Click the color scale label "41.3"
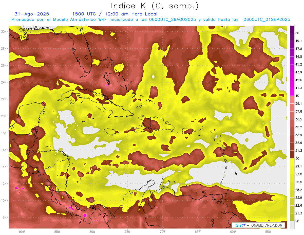 click(x=299, y=88)
